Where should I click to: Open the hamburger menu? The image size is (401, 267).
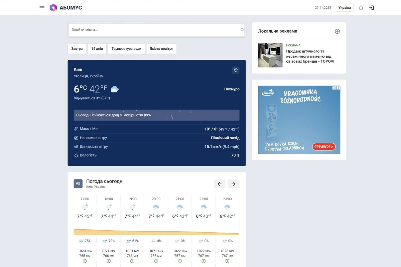42,8
